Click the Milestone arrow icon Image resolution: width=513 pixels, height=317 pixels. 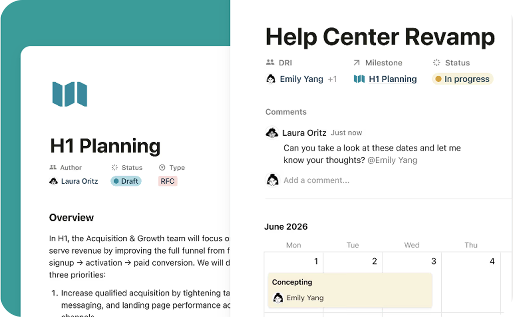click(357, 63)
